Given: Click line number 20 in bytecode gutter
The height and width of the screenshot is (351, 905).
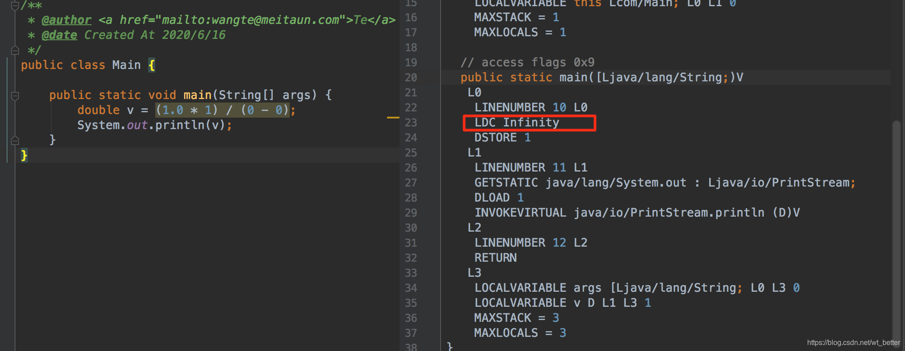Looking at the screenshot, I should (411, 77).
